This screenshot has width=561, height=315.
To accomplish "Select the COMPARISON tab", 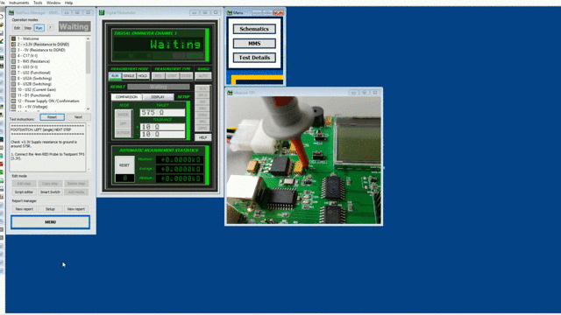I will coord(126,97).
